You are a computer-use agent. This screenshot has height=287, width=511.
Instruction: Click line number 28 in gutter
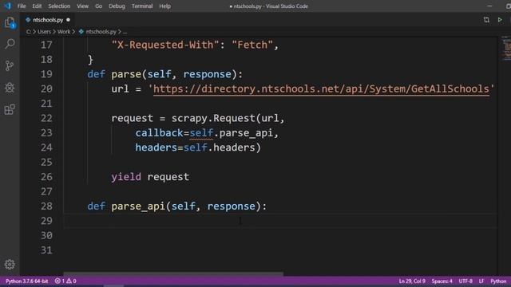(x=46, y=206)
